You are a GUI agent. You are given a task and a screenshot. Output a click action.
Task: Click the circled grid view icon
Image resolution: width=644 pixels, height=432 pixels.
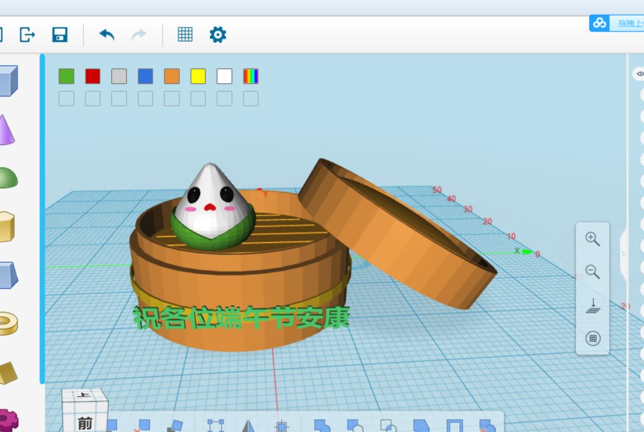593,338
